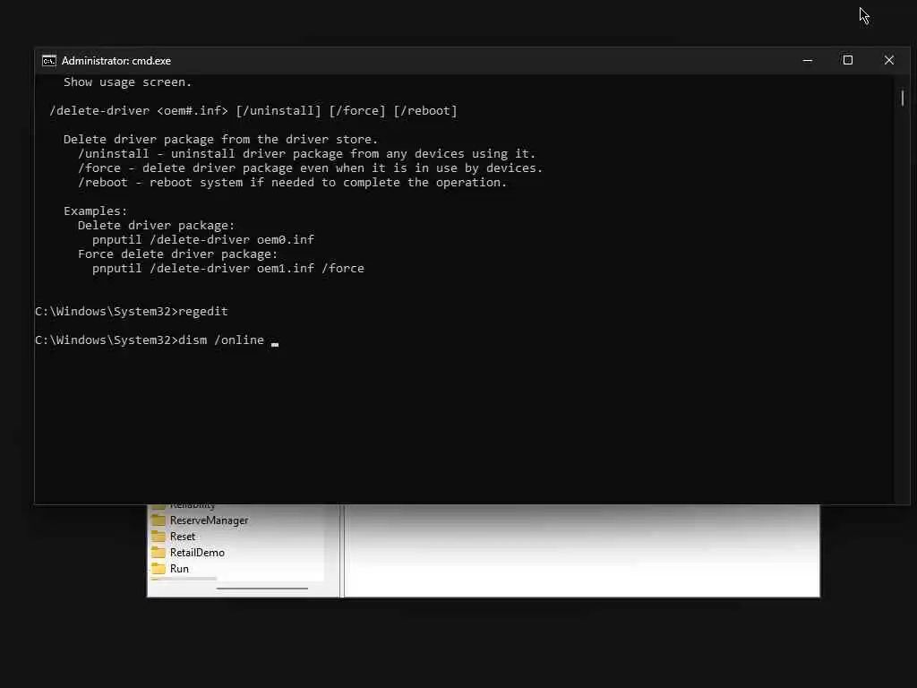Select Run key in Registry Editor
Viewport: 917px width, 688px height.
(x=179, y=569)
